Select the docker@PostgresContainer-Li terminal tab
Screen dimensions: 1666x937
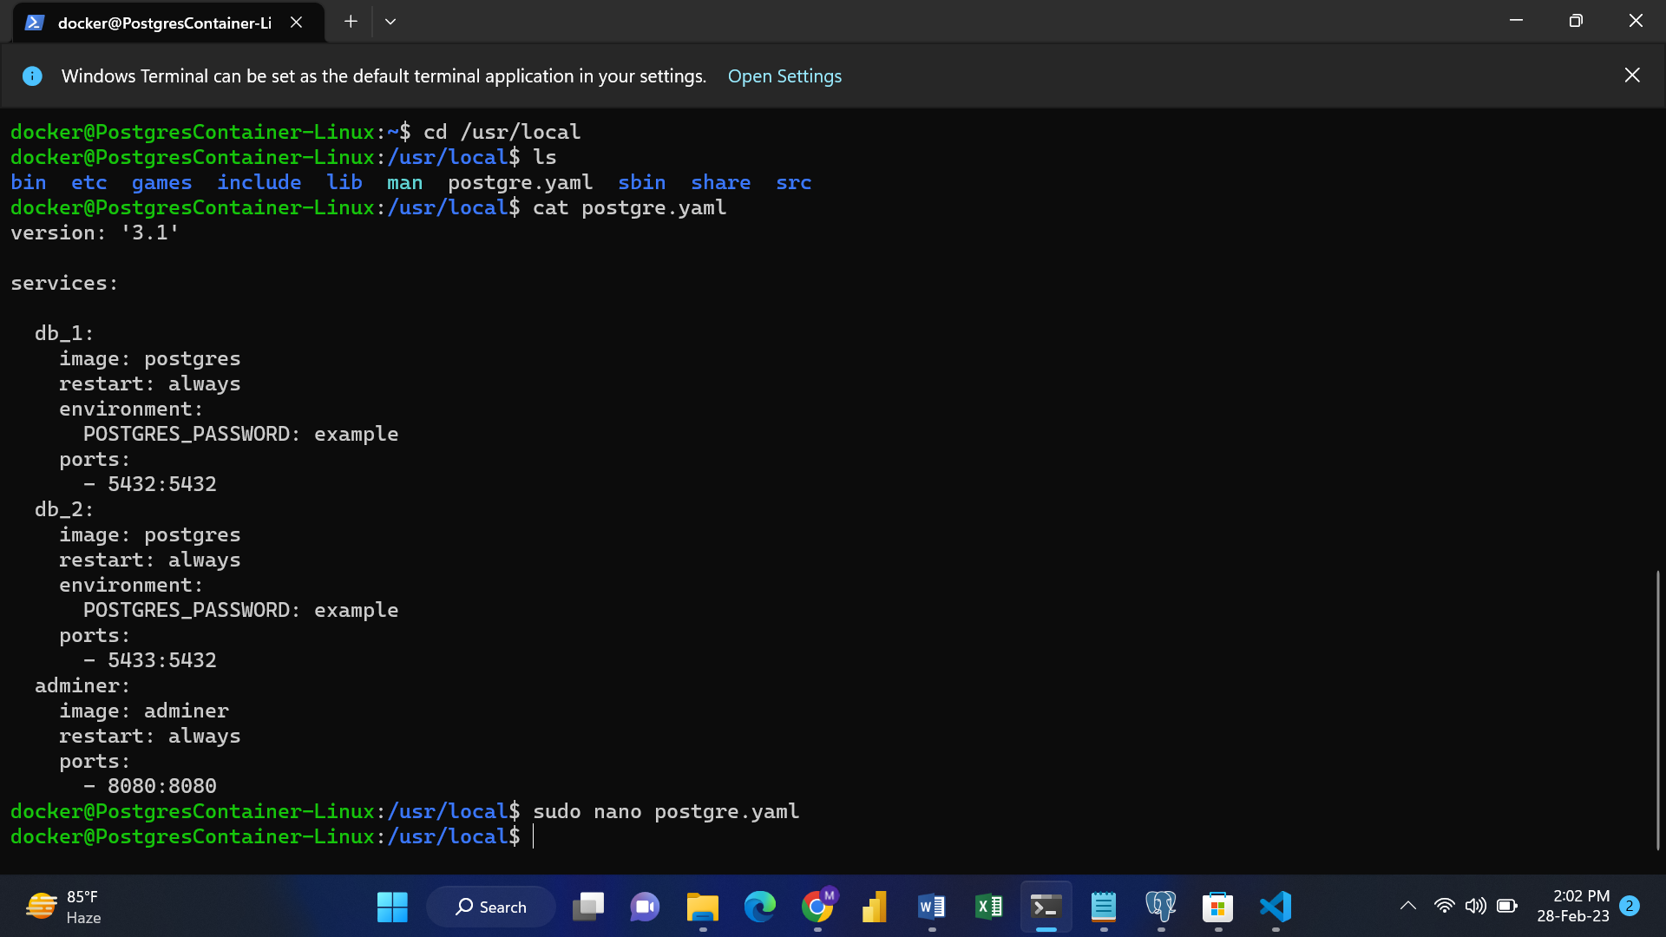[x=169, y=23]
